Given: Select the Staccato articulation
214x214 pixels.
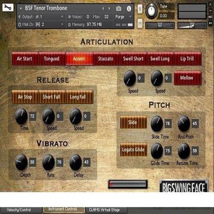Looking at the screenshot, I should click(106, 59).
